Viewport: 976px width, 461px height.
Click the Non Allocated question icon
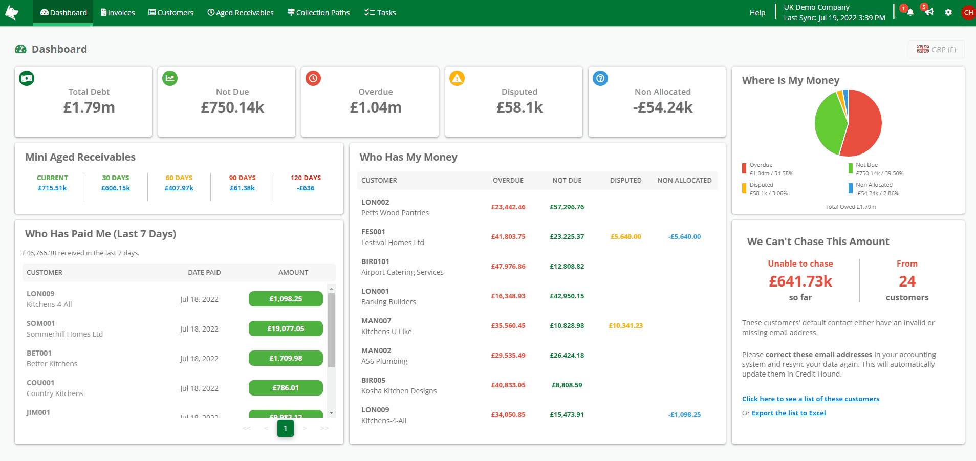tap(600, 78)
